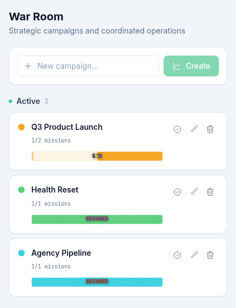This screenshot has width=236, height=308.
Task: Delete the Health Reset campaign
Action: 210,192
